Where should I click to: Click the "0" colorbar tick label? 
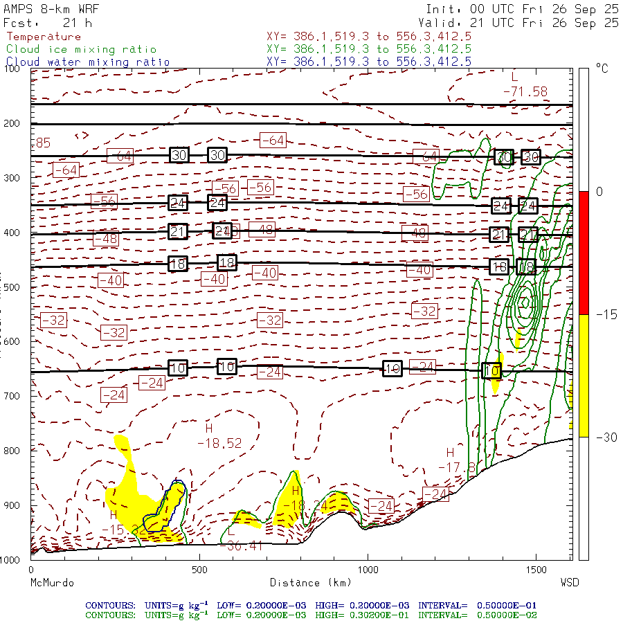(x=599, y=192)
